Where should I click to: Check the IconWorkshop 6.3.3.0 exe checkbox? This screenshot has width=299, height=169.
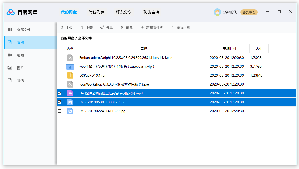pos(59,84)
